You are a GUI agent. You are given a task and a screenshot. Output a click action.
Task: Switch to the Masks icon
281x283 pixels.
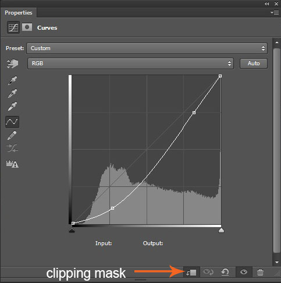[x=27, y=27]
